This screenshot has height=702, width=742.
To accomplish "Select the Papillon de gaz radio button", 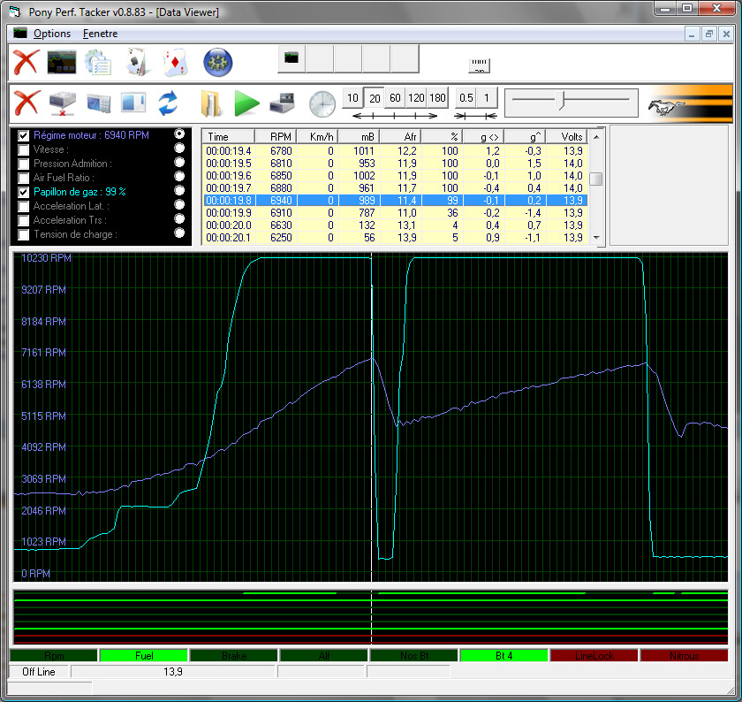I will pyautogui.click(x=179, y=190).
